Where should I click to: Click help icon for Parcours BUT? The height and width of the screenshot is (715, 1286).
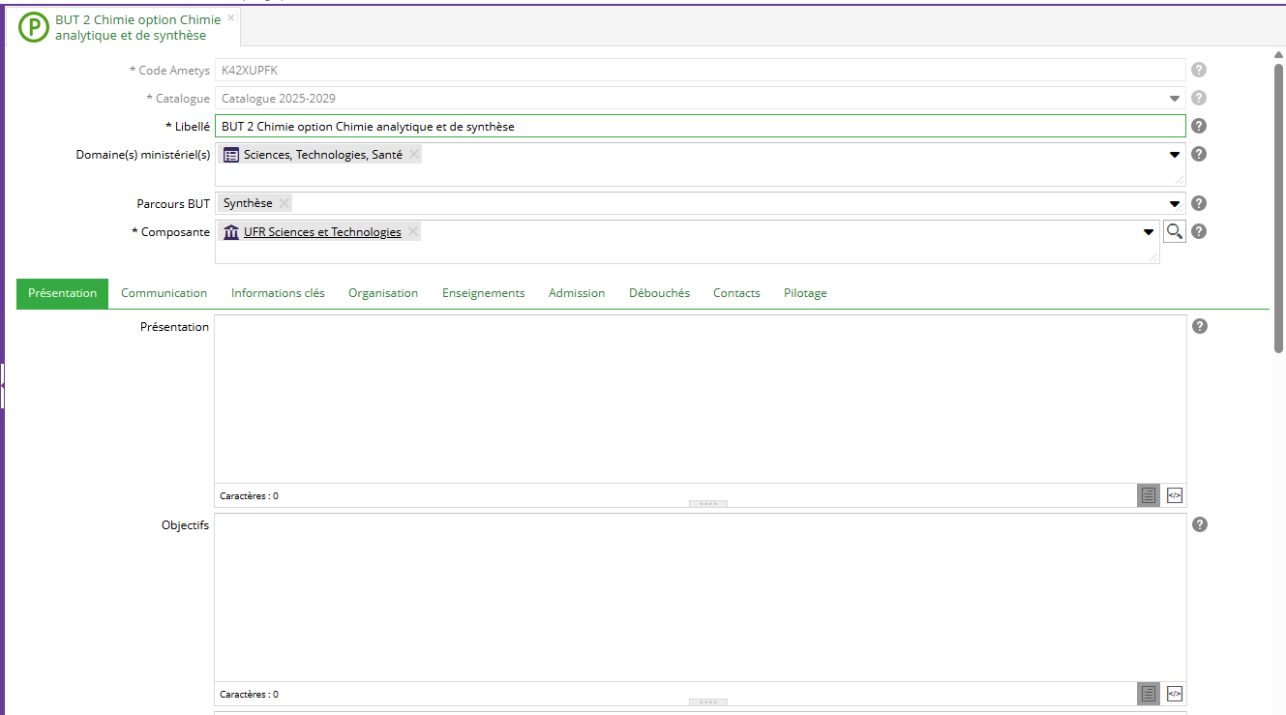click(x=1199, y=203)
